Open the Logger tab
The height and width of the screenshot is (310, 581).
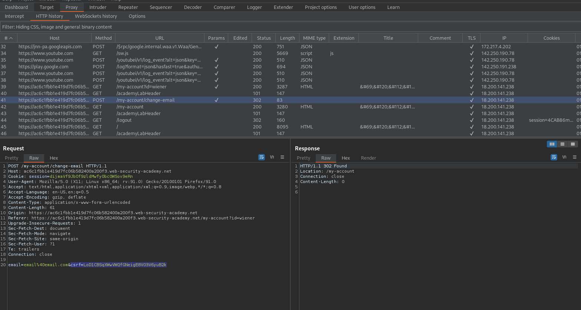(x=255, y=7)
